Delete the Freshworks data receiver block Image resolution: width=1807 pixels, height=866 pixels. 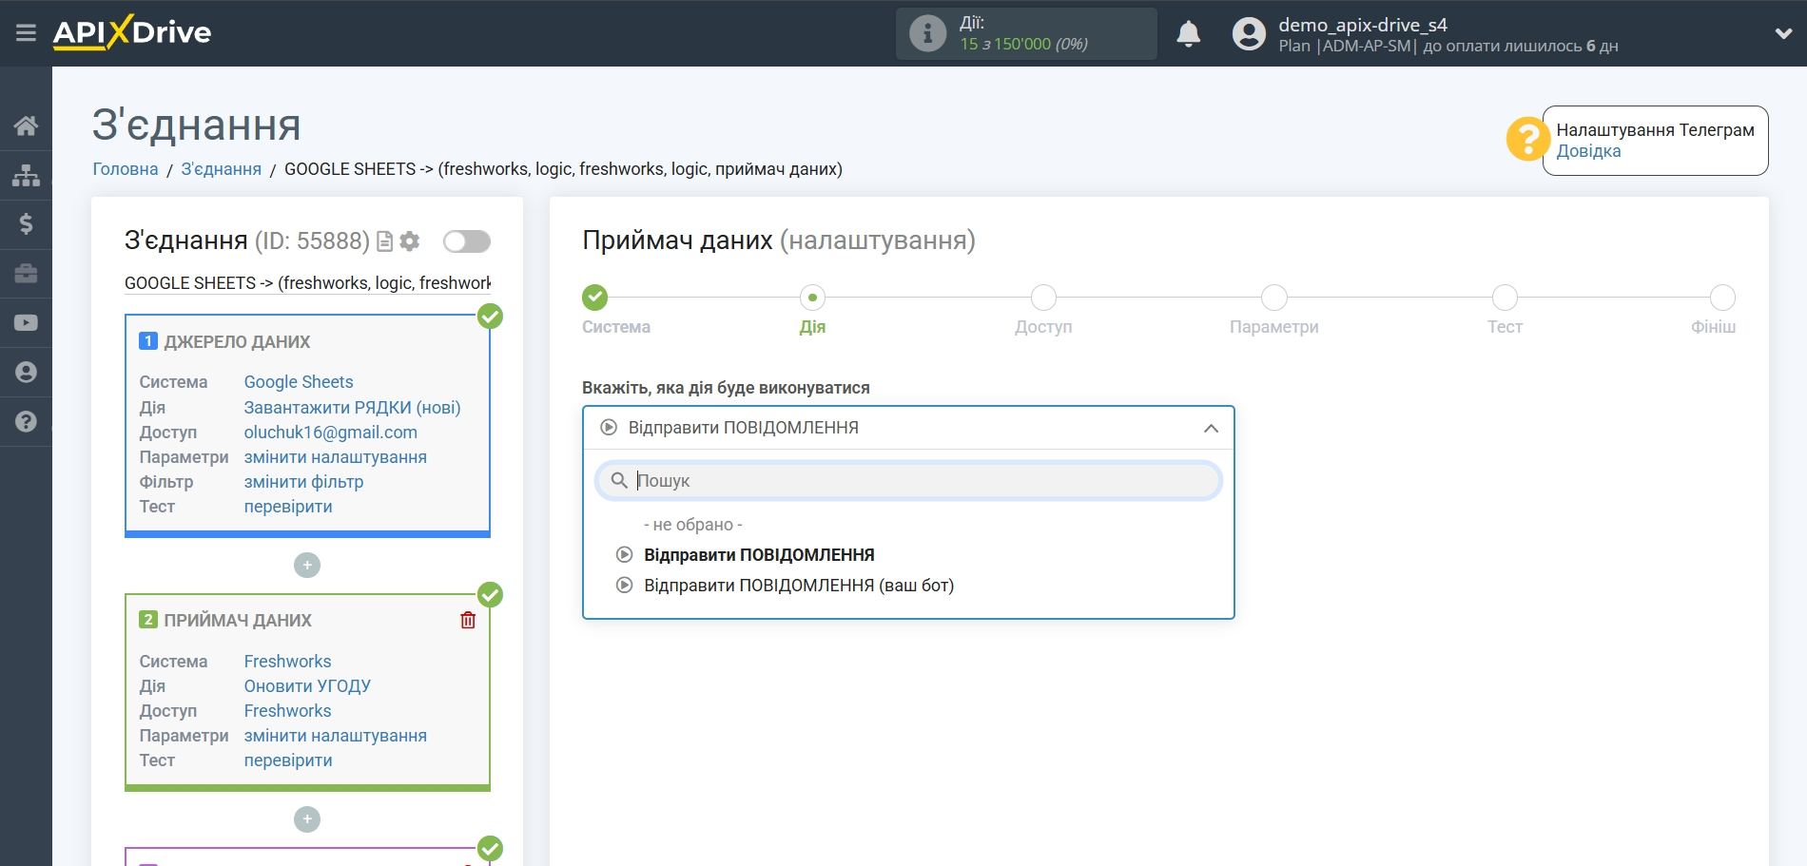[468, 620]
